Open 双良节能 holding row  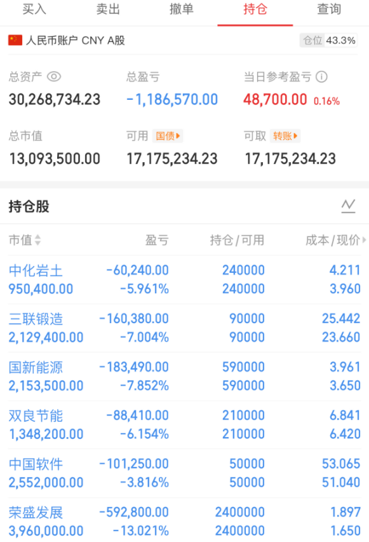pyautogui.click(x=184, y=425)
